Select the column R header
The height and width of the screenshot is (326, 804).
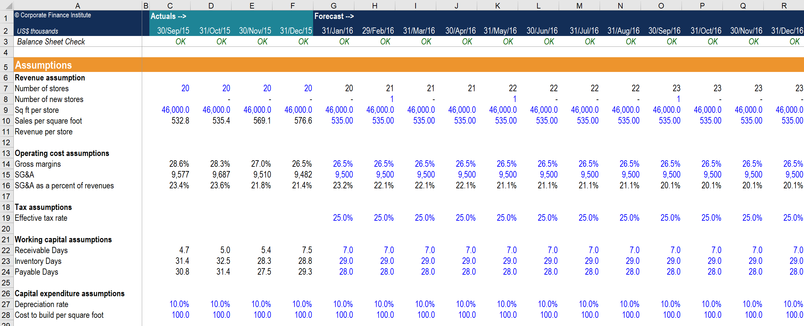pos(784,6)
